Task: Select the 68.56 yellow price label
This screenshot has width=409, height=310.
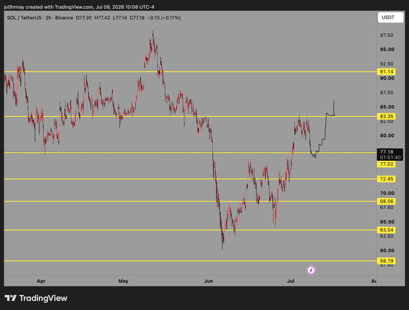Action: click(x=386, y=201)
